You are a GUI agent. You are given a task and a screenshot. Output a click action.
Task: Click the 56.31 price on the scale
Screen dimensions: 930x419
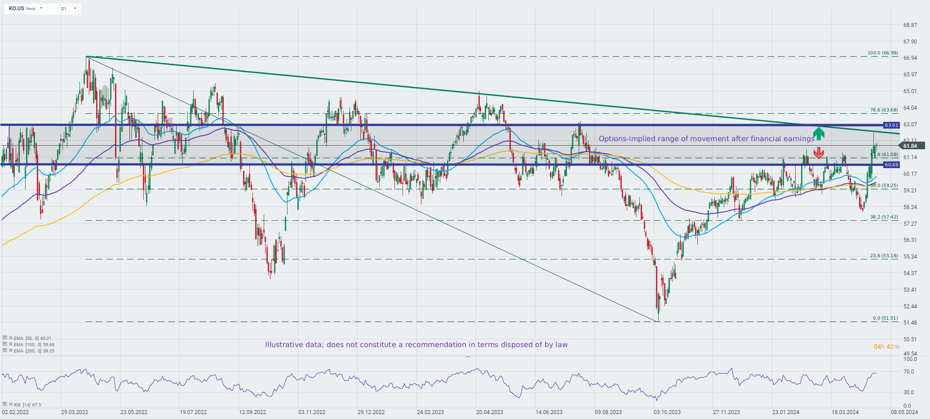point(910,240)
